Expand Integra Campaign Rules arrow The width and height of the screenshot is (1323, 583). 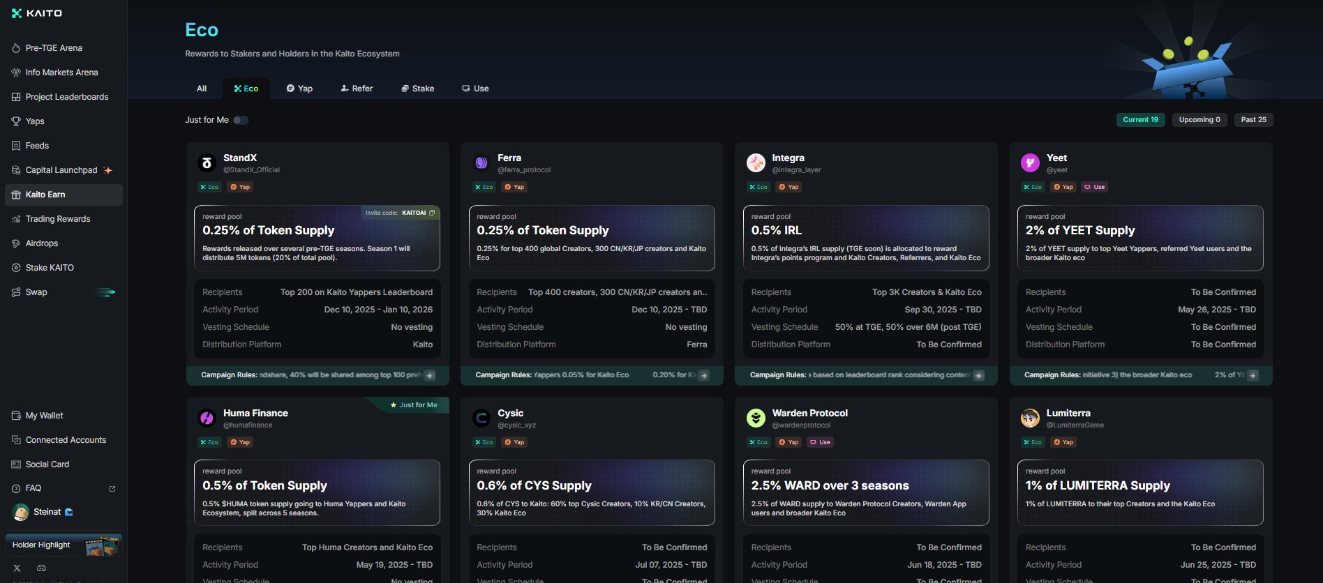[979, 375]
